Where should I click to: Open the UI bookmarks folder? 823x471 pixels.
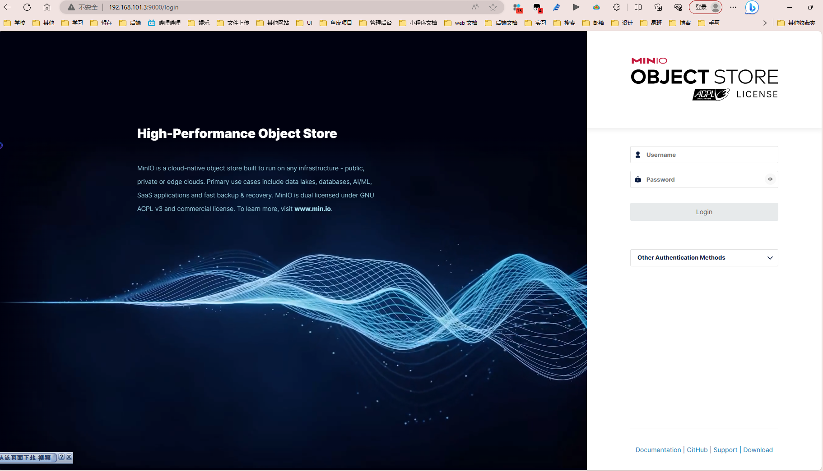pos(304,23)
